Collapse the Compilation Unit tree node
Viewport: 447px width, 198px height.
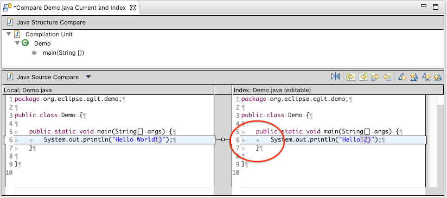tap(9, 34)
